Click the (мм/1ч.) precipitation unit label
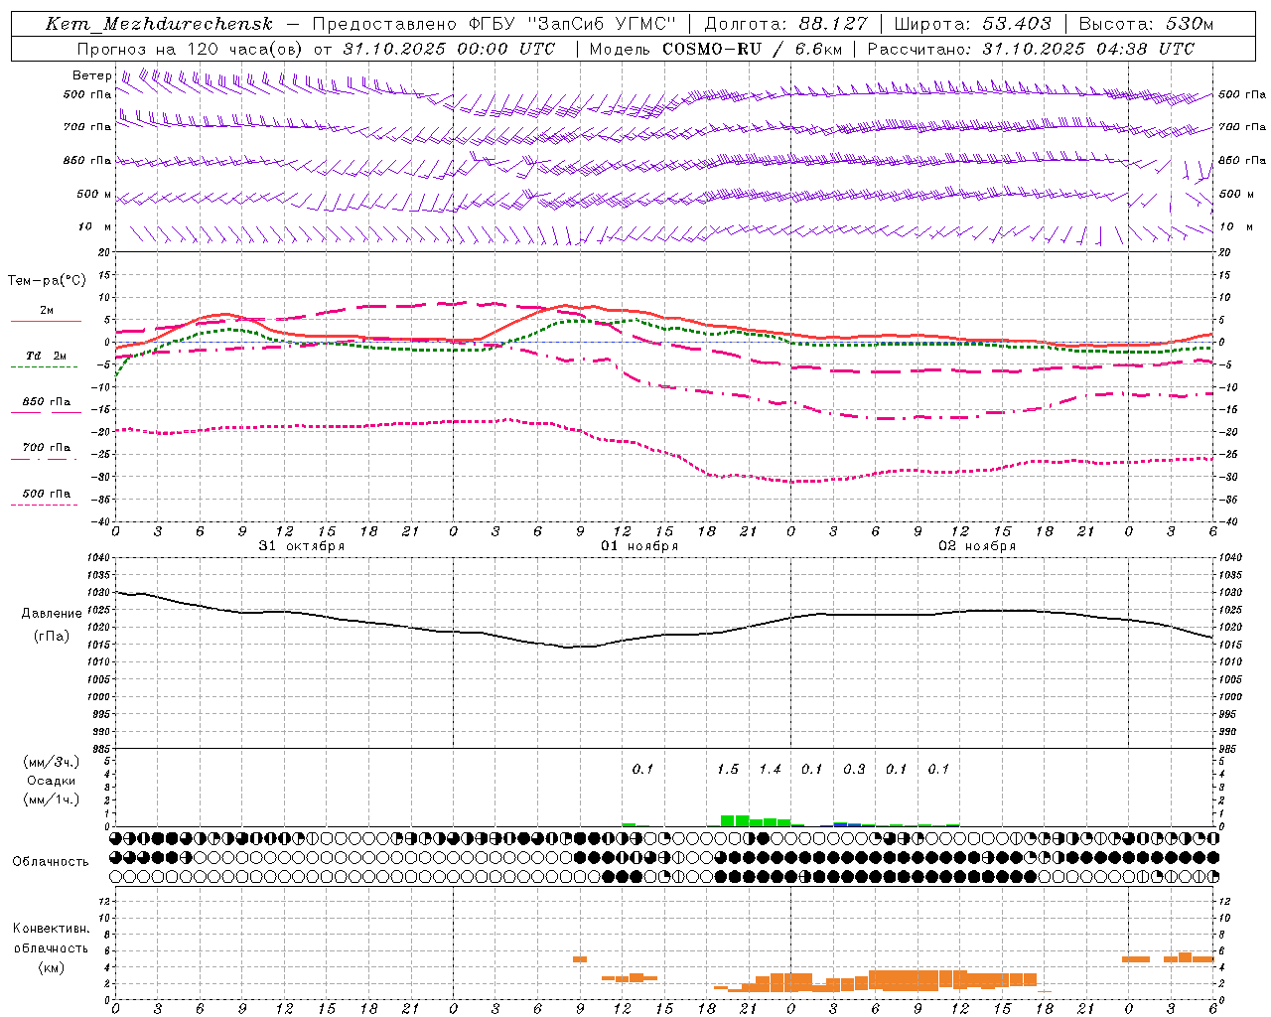 [x=52, y=799]
